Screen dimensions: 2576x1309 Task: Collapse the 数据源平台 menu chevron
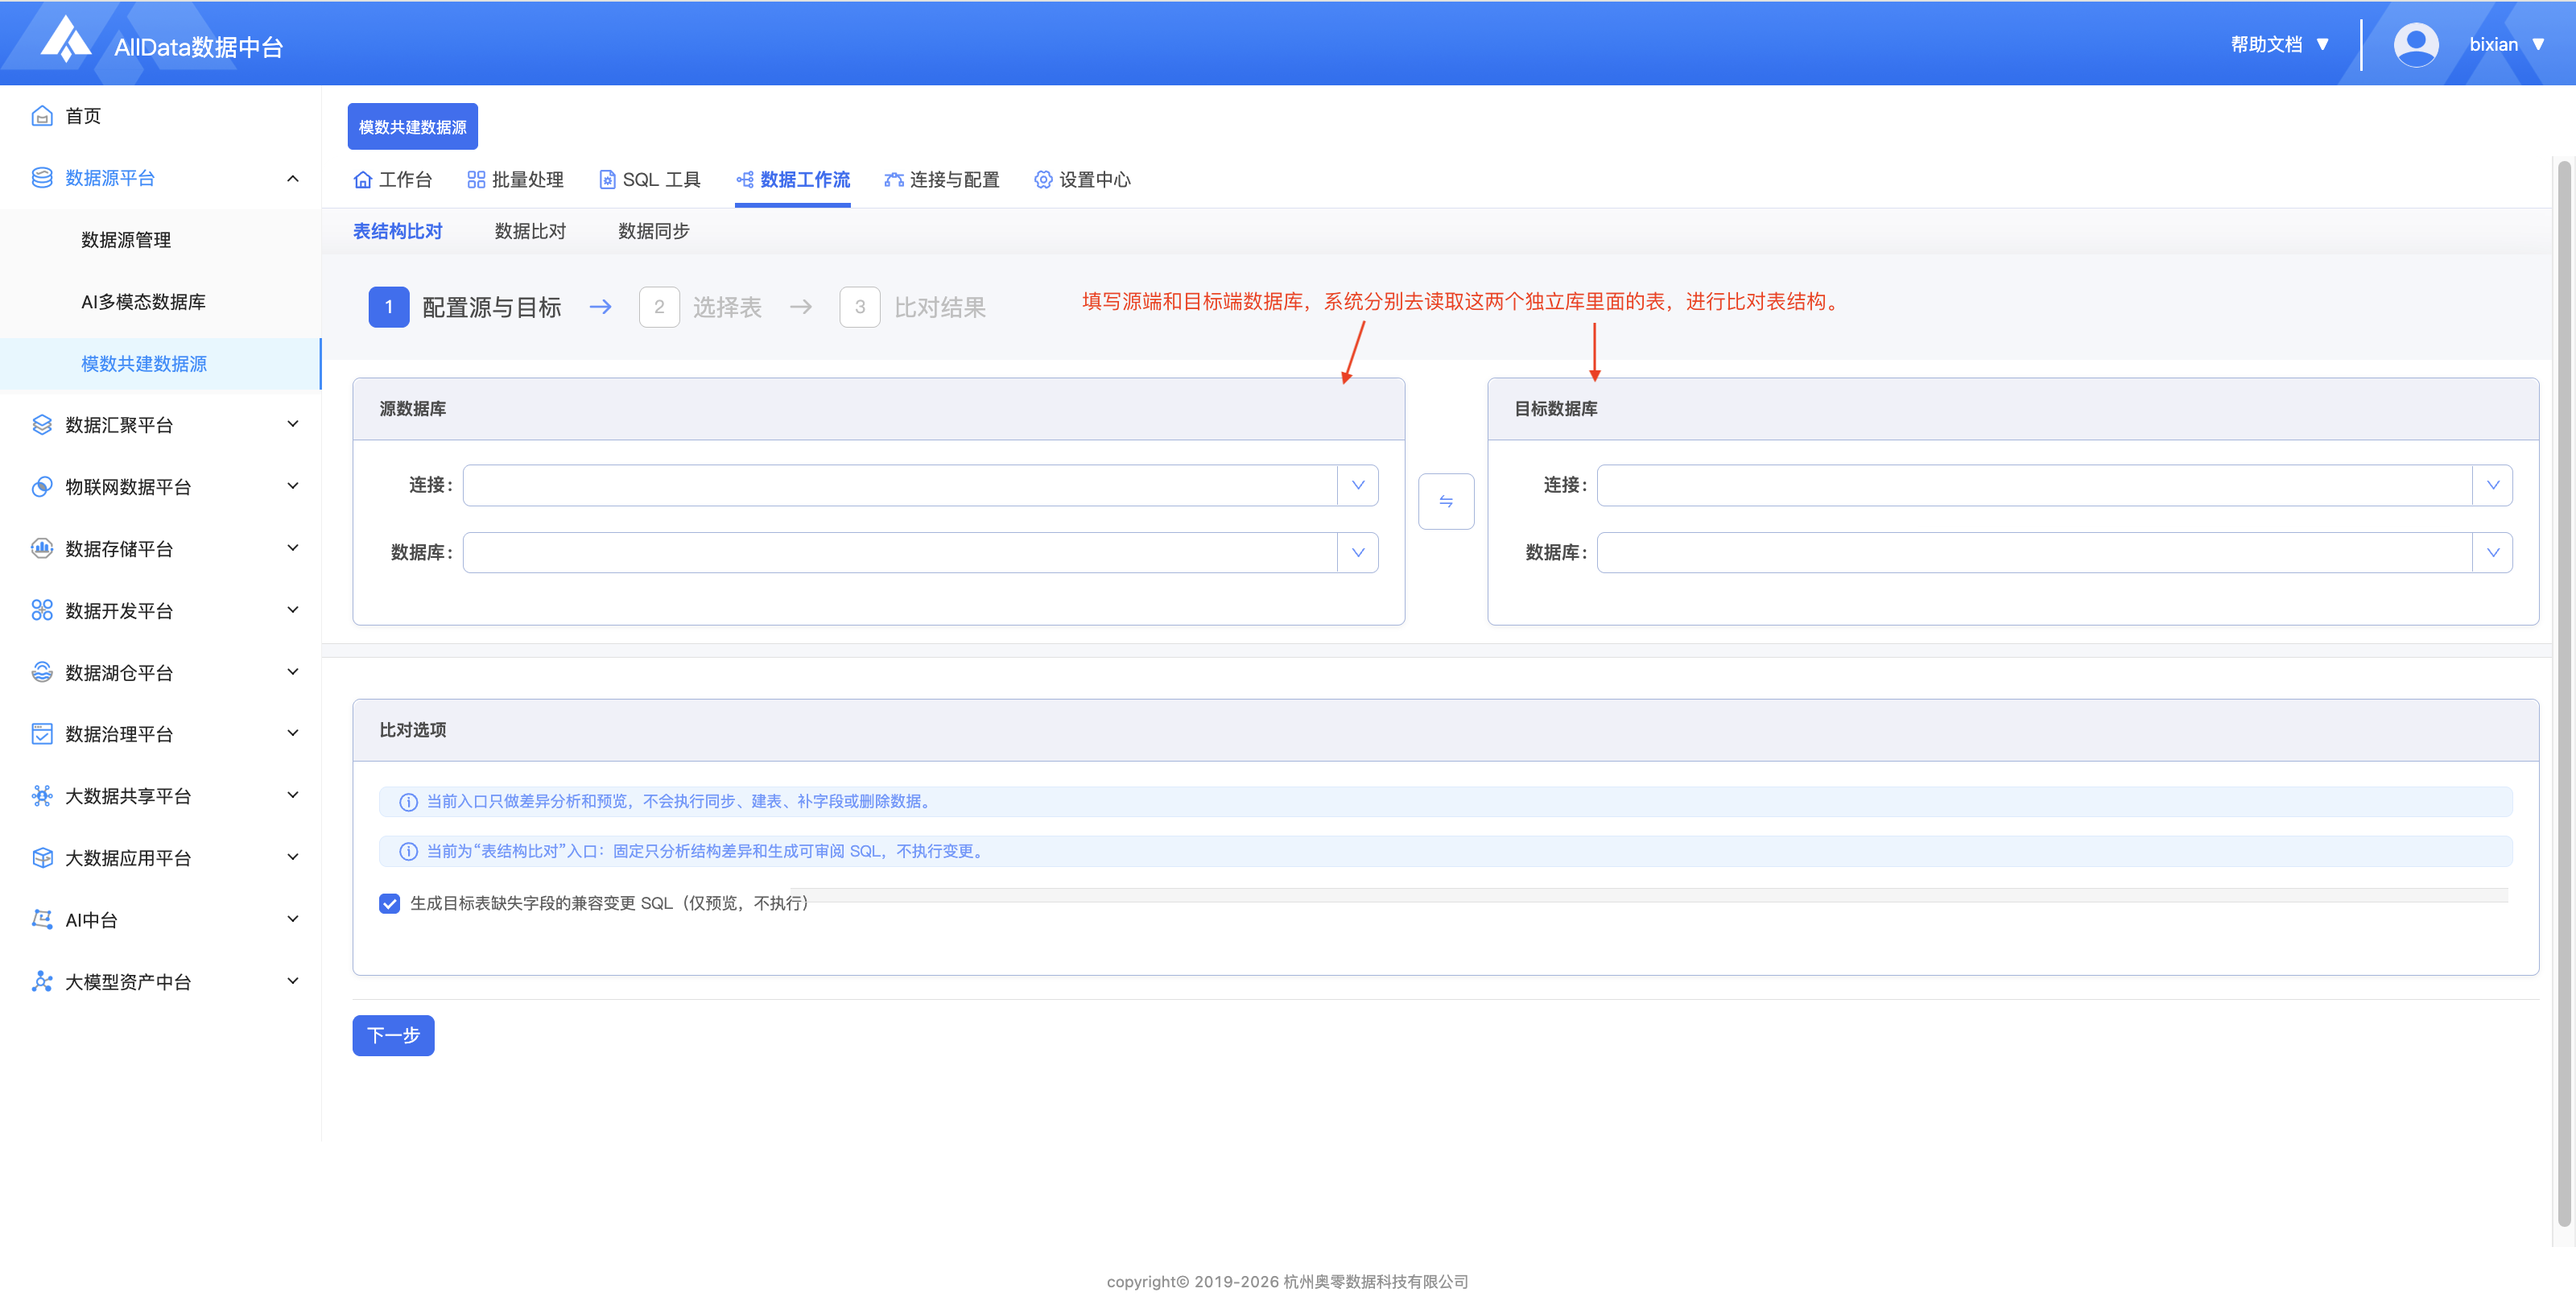coord(293,179)
